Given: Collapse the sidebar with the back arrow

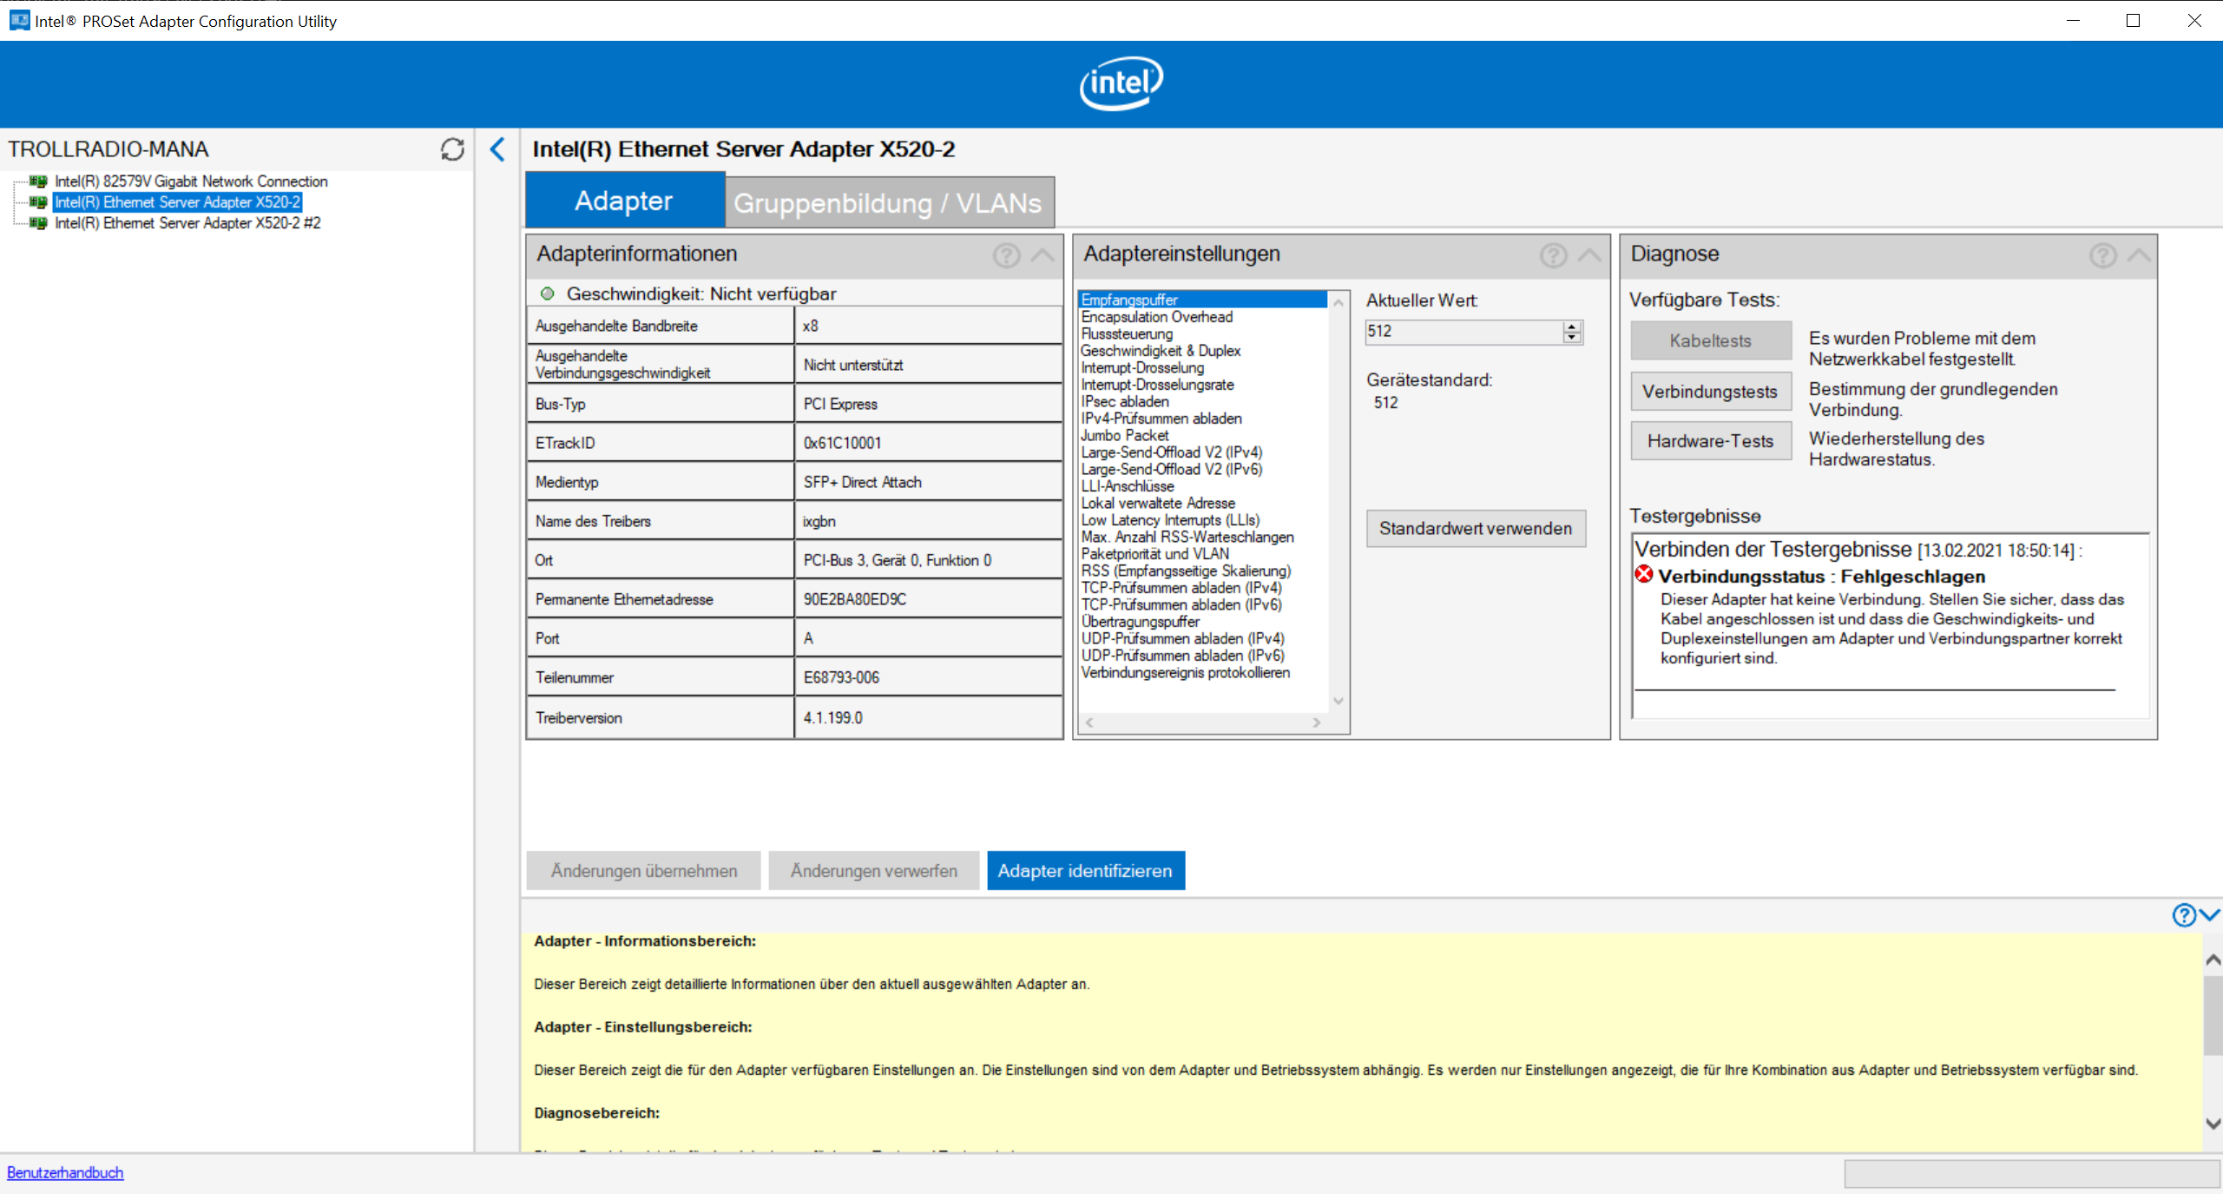Looking at the screenshot, I should click(497, 149).
